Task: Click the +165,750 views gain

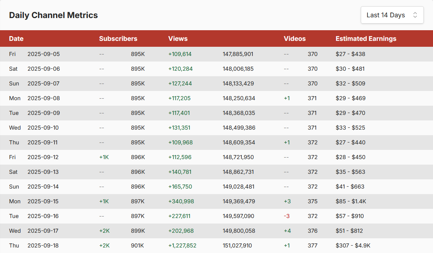Action: pos(180,186)
